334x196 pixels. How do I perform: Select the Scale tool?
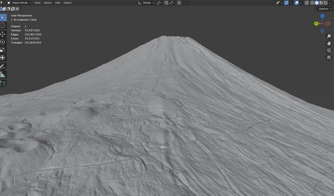tap(3, 50)
